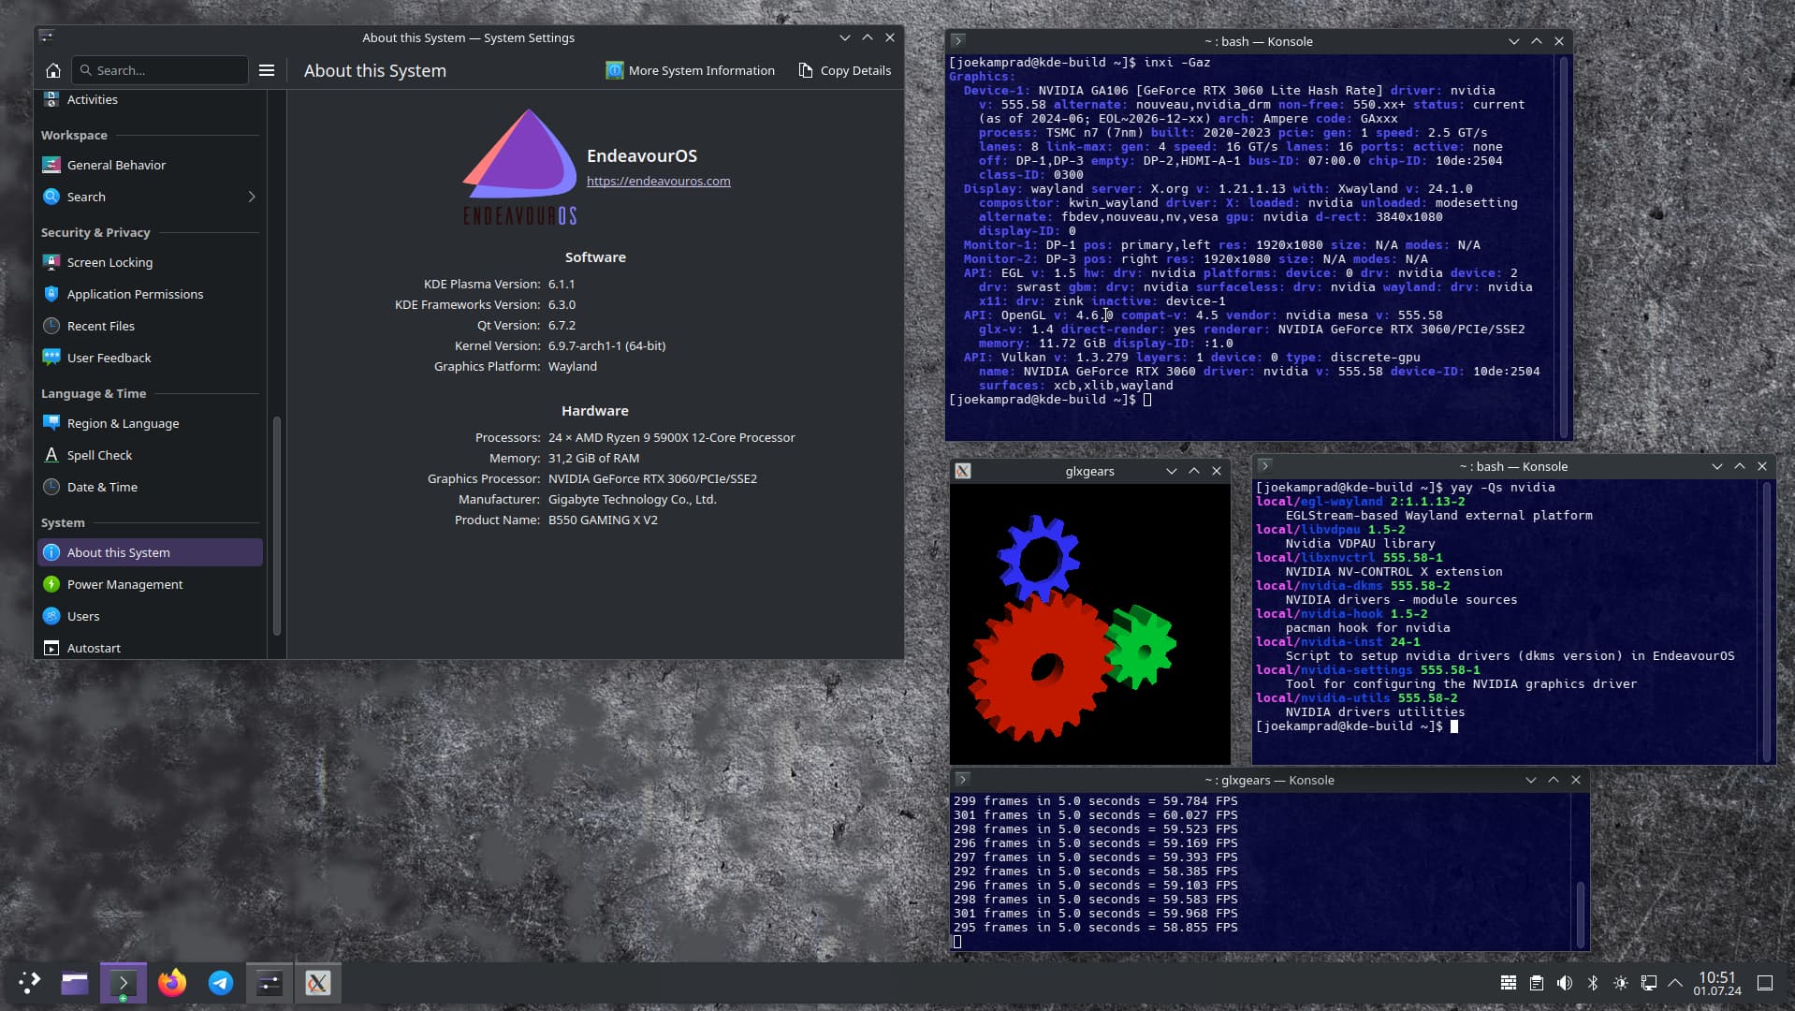1795x1011 pixels.
Task: Open Date & Time settings
Action: tap(150, 487)
